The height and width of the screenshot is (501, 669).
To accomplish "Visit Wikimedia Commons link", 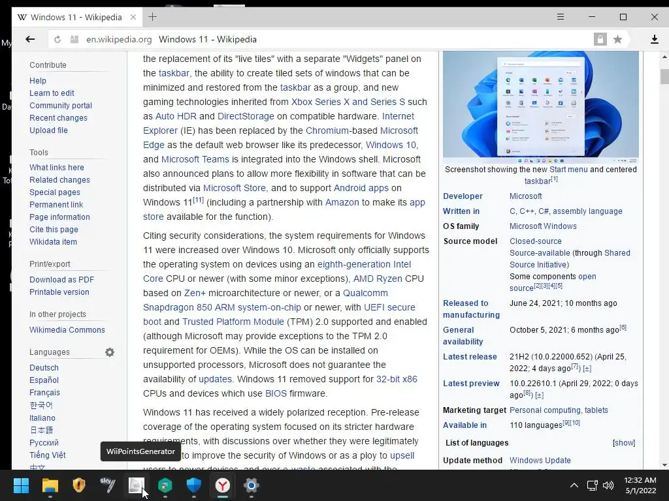I will (67, 329).
